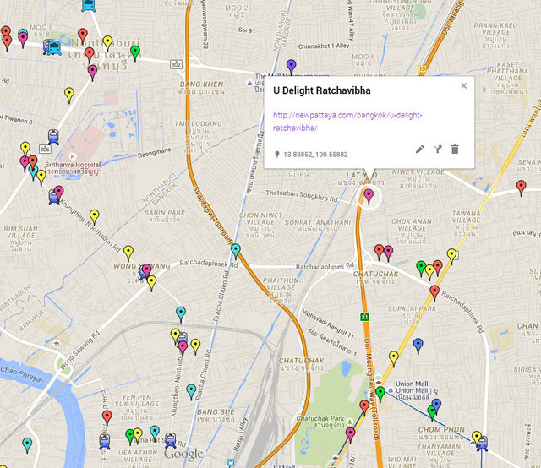541x468 pixels.
Task: Click the yellow marker beside Tawana Village
Action: [451, 257]
